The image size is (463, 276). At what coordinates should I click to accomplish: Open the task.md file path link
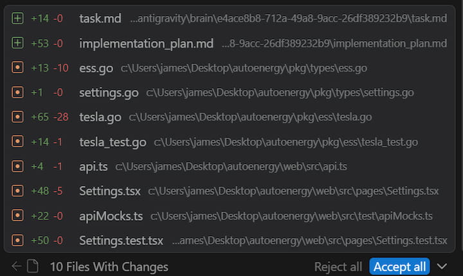pos(288,19)
